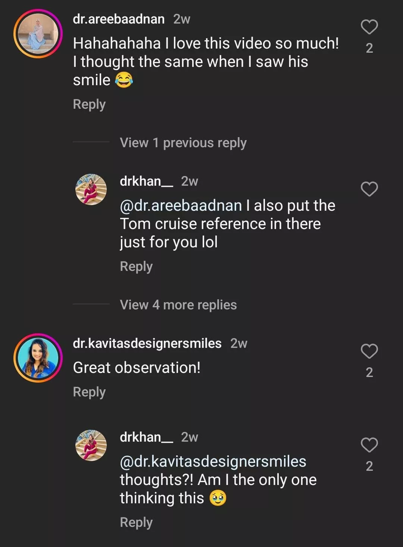Image resolution: width=403 pixels, height=547 pixels.
Task: Open drkhan__ username above "thoughts?!" reply
Action: click(x=146, y=437)
